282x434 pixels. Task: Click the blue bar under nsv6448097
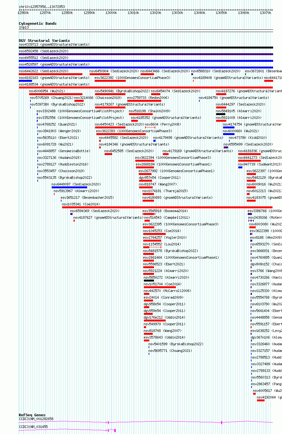coord(69,187)
